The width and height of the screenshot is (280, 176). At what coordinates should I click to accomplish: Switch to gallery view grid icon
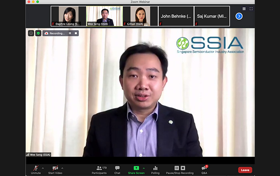click(x=244, y=8)
